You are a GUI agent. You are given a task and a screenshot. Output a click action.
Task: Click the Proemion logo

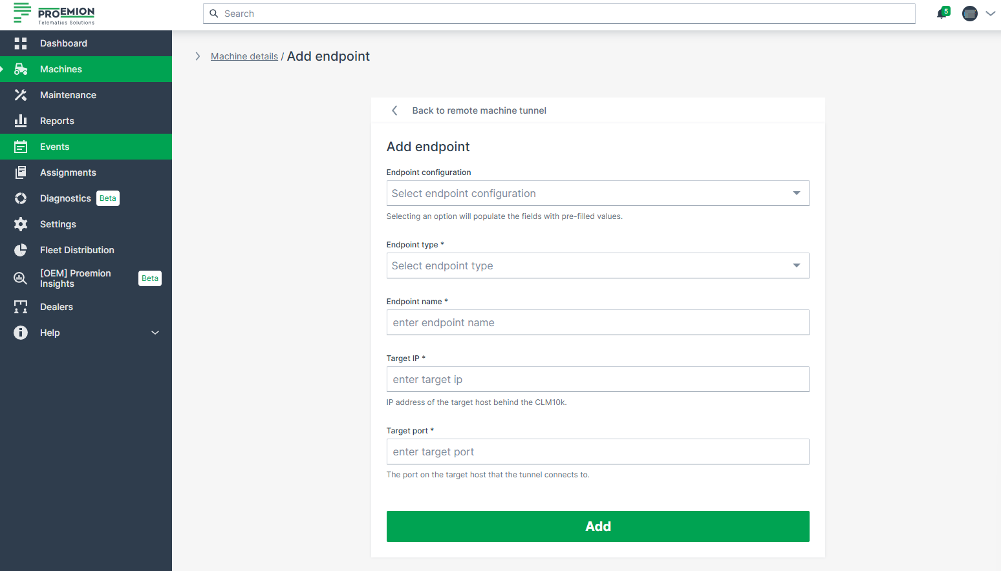click(x=54, y=14)
